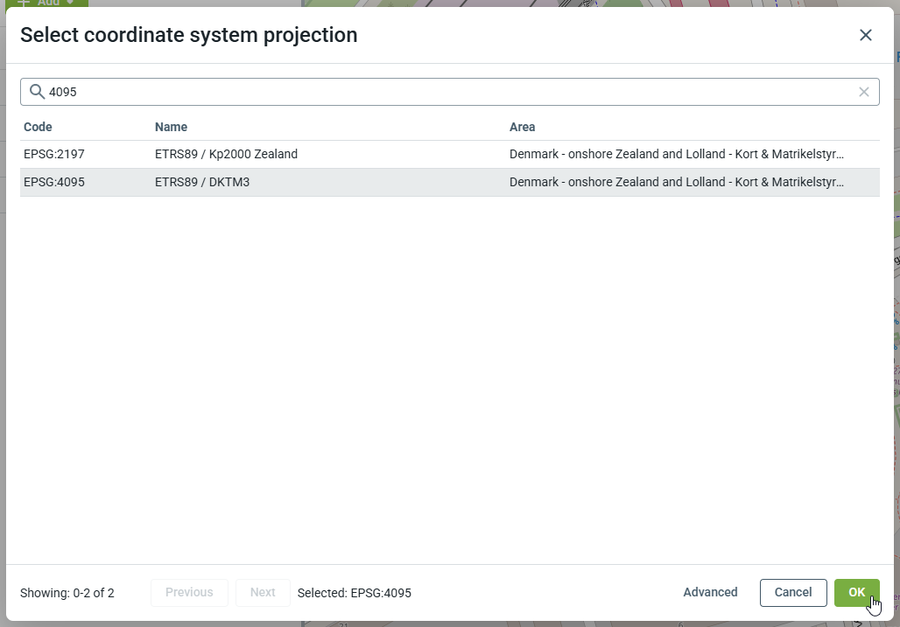The width and height of the screenshot is (900, 627).
Task: Sort by the Area column header
Action: (x=522, y=127)
